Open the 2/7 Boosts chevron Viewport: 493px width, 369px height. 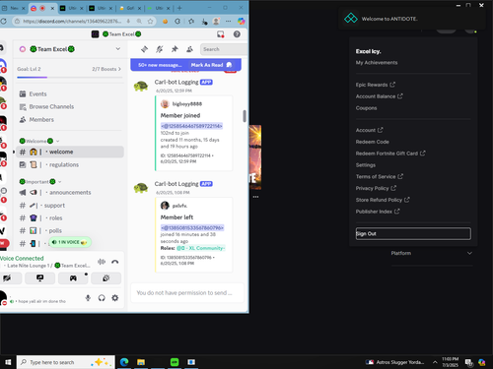(x=119, y=69)
